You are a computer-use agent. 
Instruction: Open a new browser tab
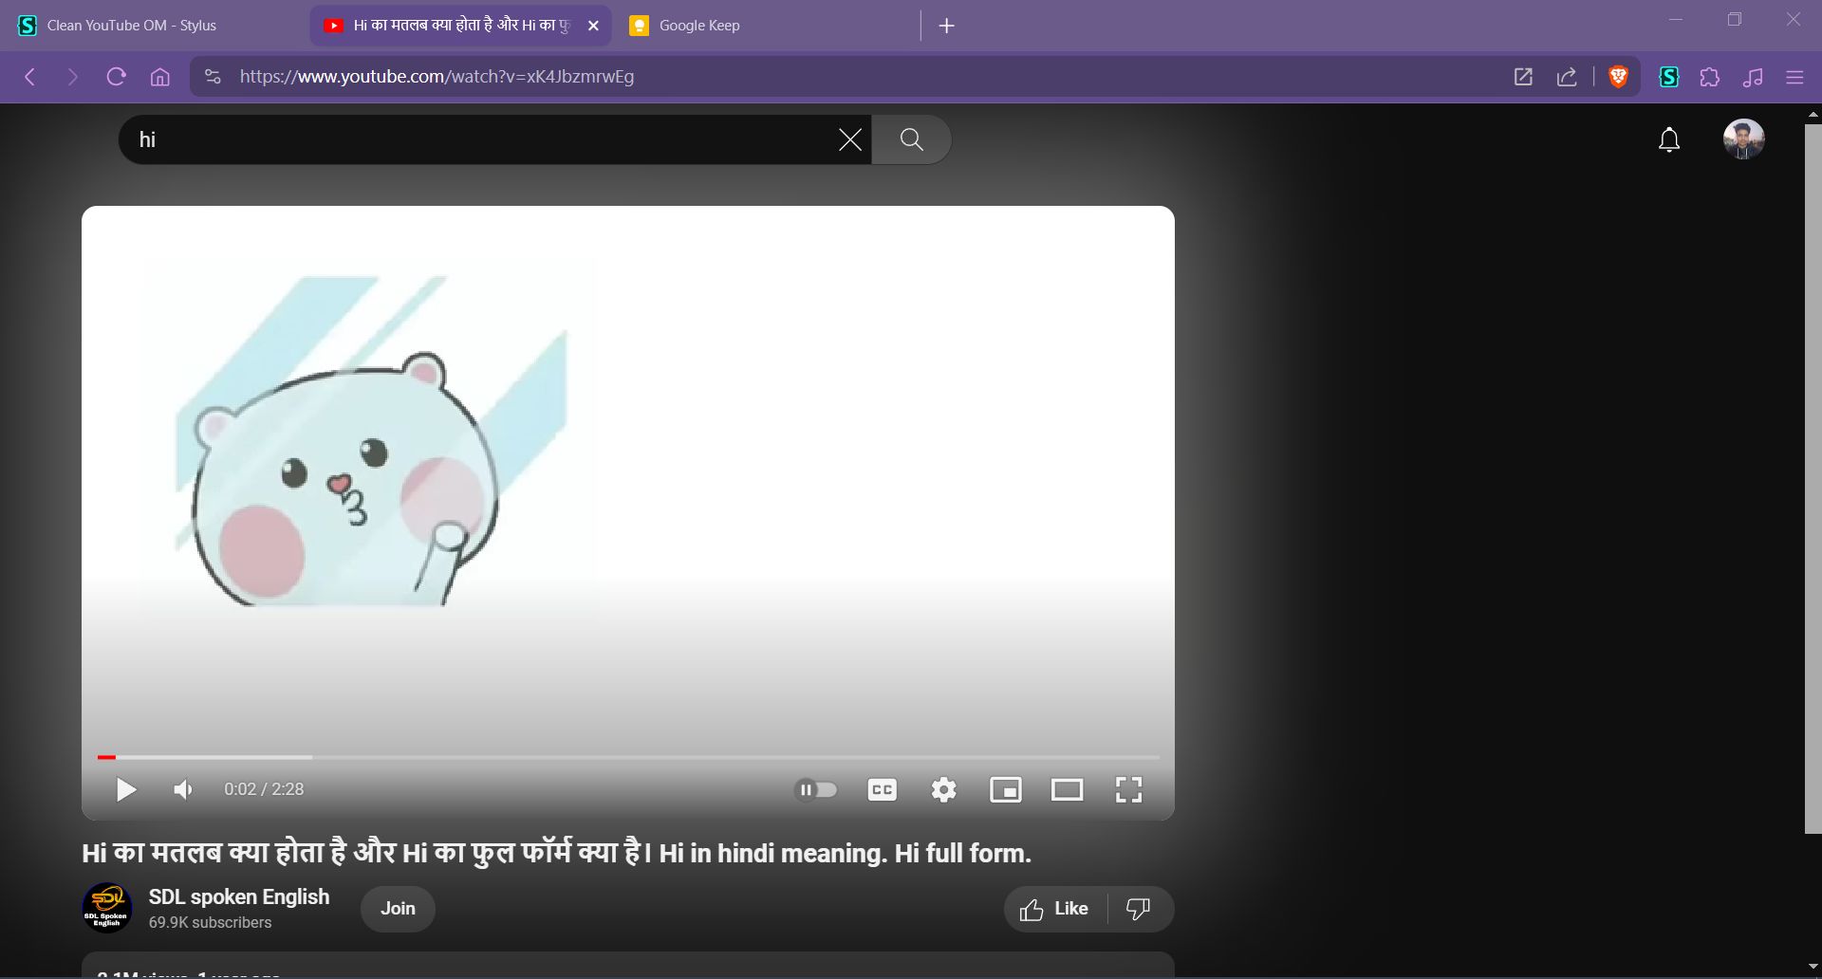(946, 26)
